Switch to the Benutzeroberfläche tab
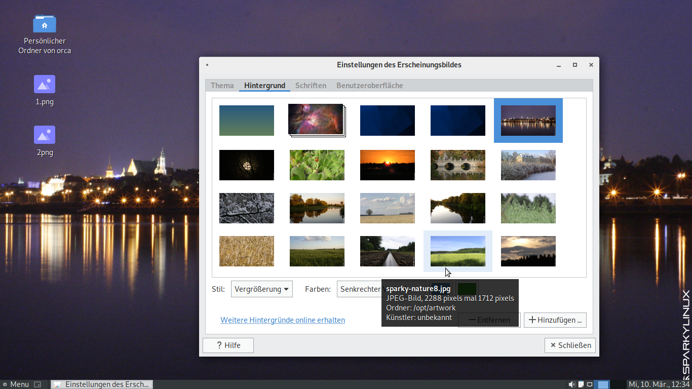692x389 pixels. click(x=370, y=86)
